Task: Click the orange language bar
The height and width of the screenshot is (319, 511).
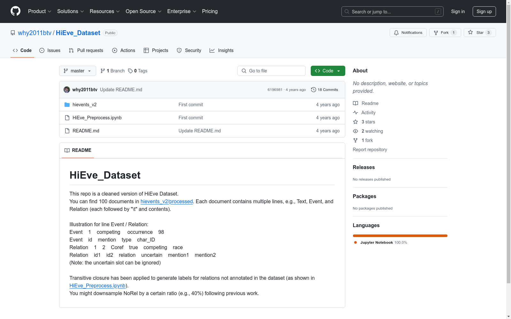Action: (x=400, y=236)
